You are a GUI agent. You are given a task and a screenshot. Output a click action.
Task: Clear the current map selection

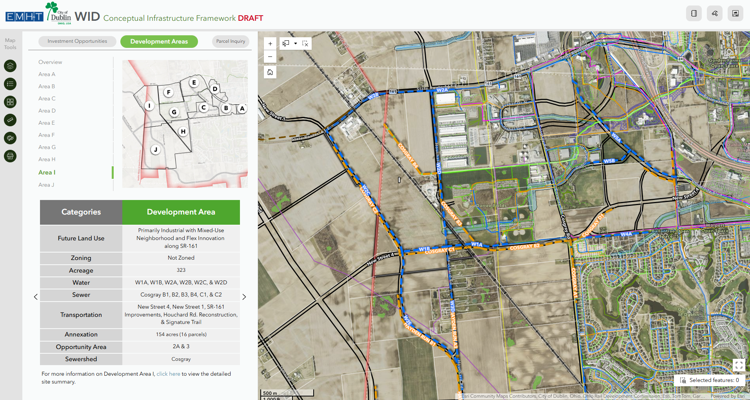click(x=305, y=44)
